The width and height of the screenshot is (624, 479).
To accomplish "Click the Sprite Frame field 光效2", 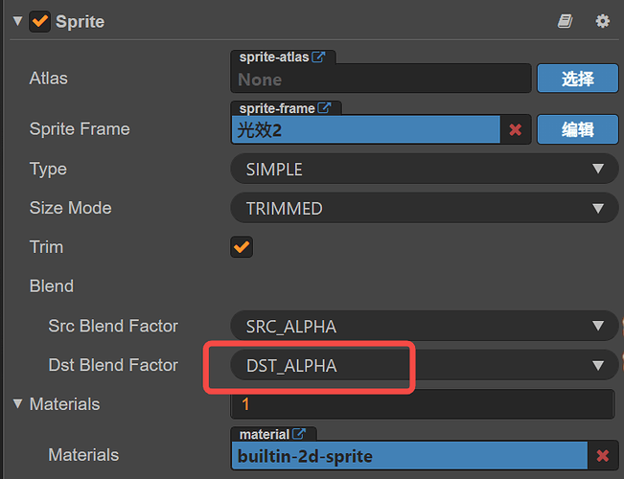I will coord(365,130).
